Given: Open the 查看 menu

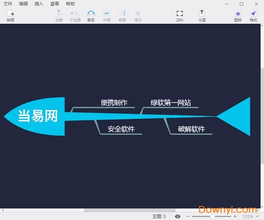Looking at the screenshot, I should 55,4.
